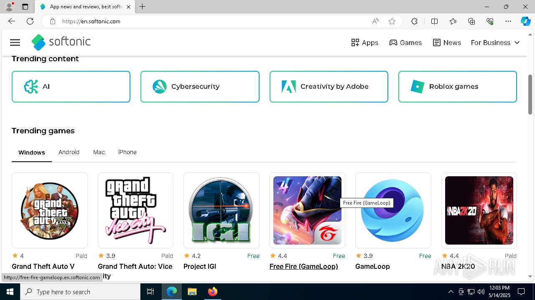
Task: Switch to the Mac tab
Action: tap(99, 152)
